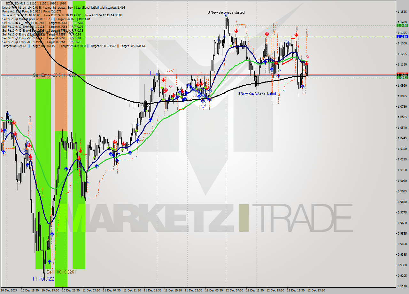Image resolution: width=409 pixels, height=294 pixels.
Task: Click the 0.9870 price axis label
Action: [402, 202]
